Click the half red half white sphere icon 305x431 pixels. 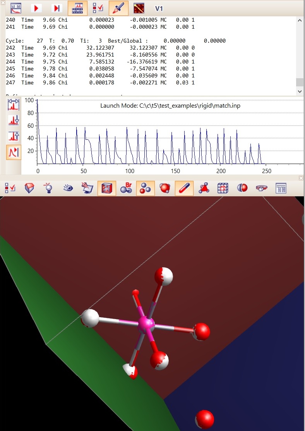click(242, 188)
